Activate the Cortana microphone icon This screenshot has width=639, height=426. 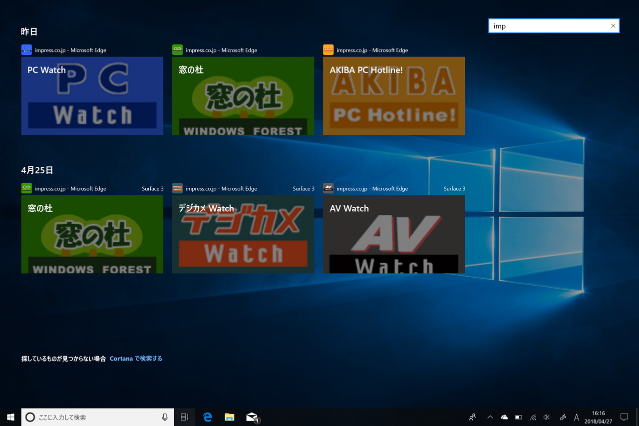pyautogui.click(x=165, y=417)
